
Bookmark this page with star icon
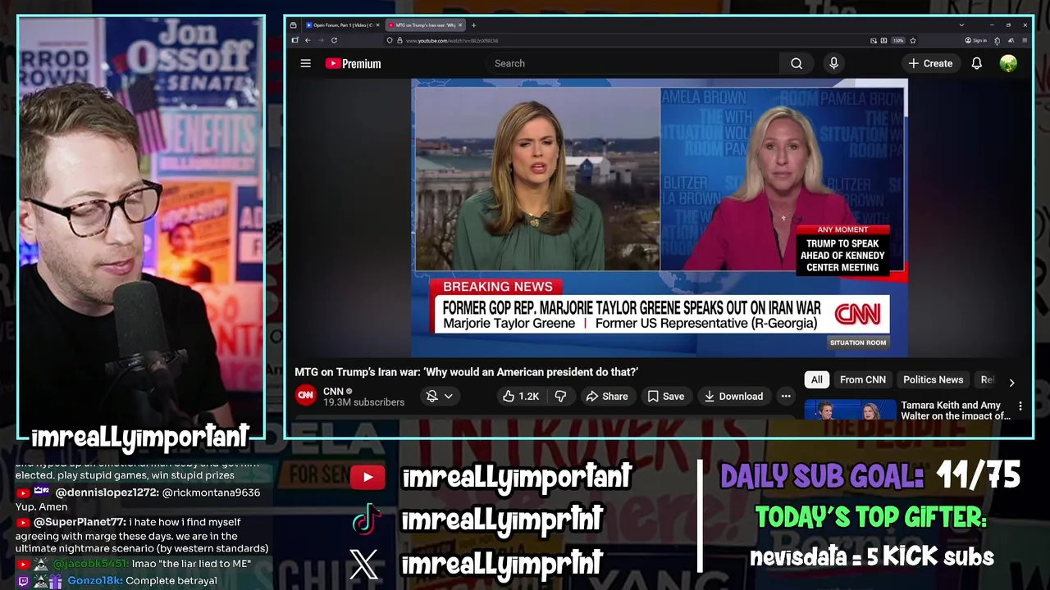click(x=913, y=40)
